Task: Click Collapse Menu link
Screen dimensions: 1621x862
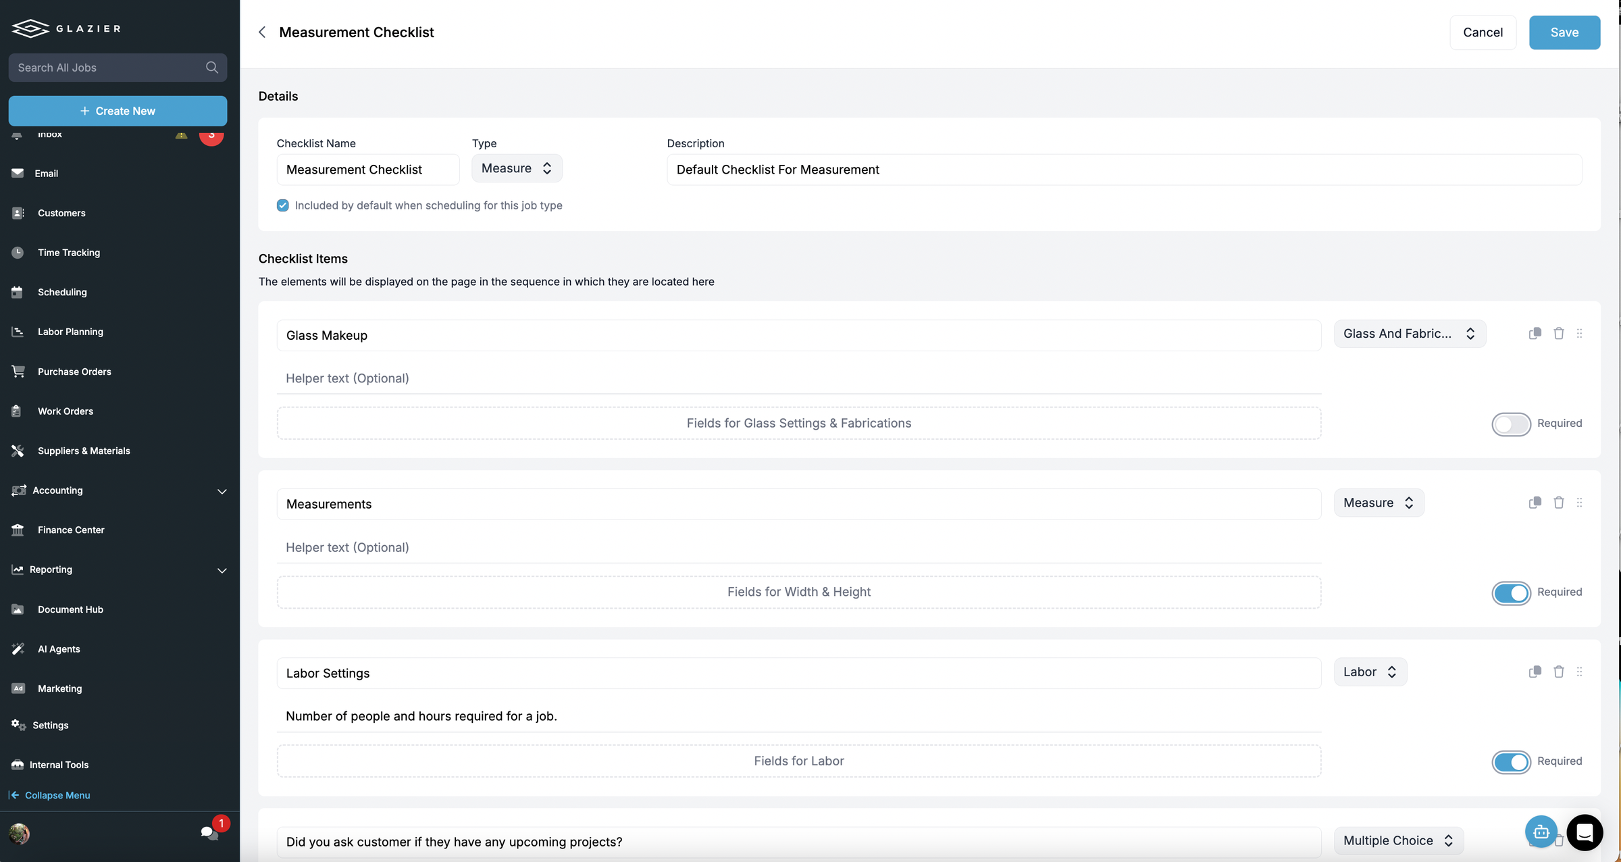Action: pos(50,795)
